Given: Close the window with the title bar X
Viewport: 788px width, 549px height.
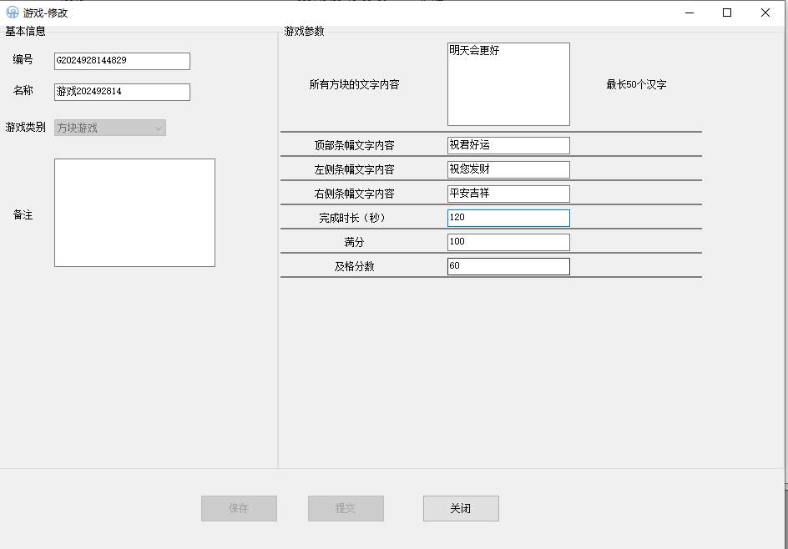Looking at the screenshot, I should [x=765, y=13].
